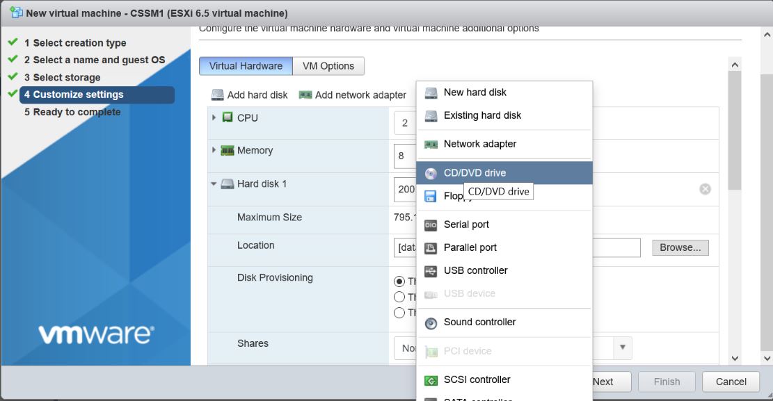Click the Memory size input field

click(405, 156)
